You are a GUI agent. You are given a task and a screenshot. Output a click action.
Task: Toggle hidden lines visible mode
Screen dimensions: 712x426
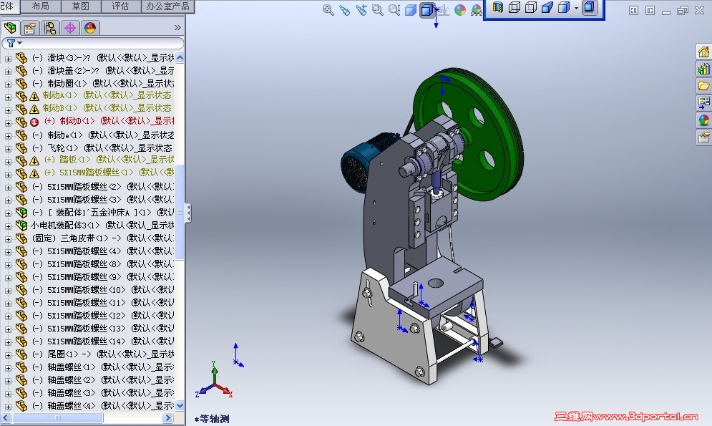[x=530, y=9]
